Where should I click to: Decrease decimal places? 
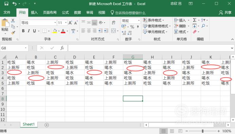click(130, 33)
